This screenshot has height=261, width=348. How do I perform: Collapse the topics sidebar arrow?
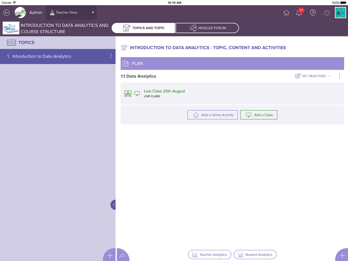[x=113, y=205]
